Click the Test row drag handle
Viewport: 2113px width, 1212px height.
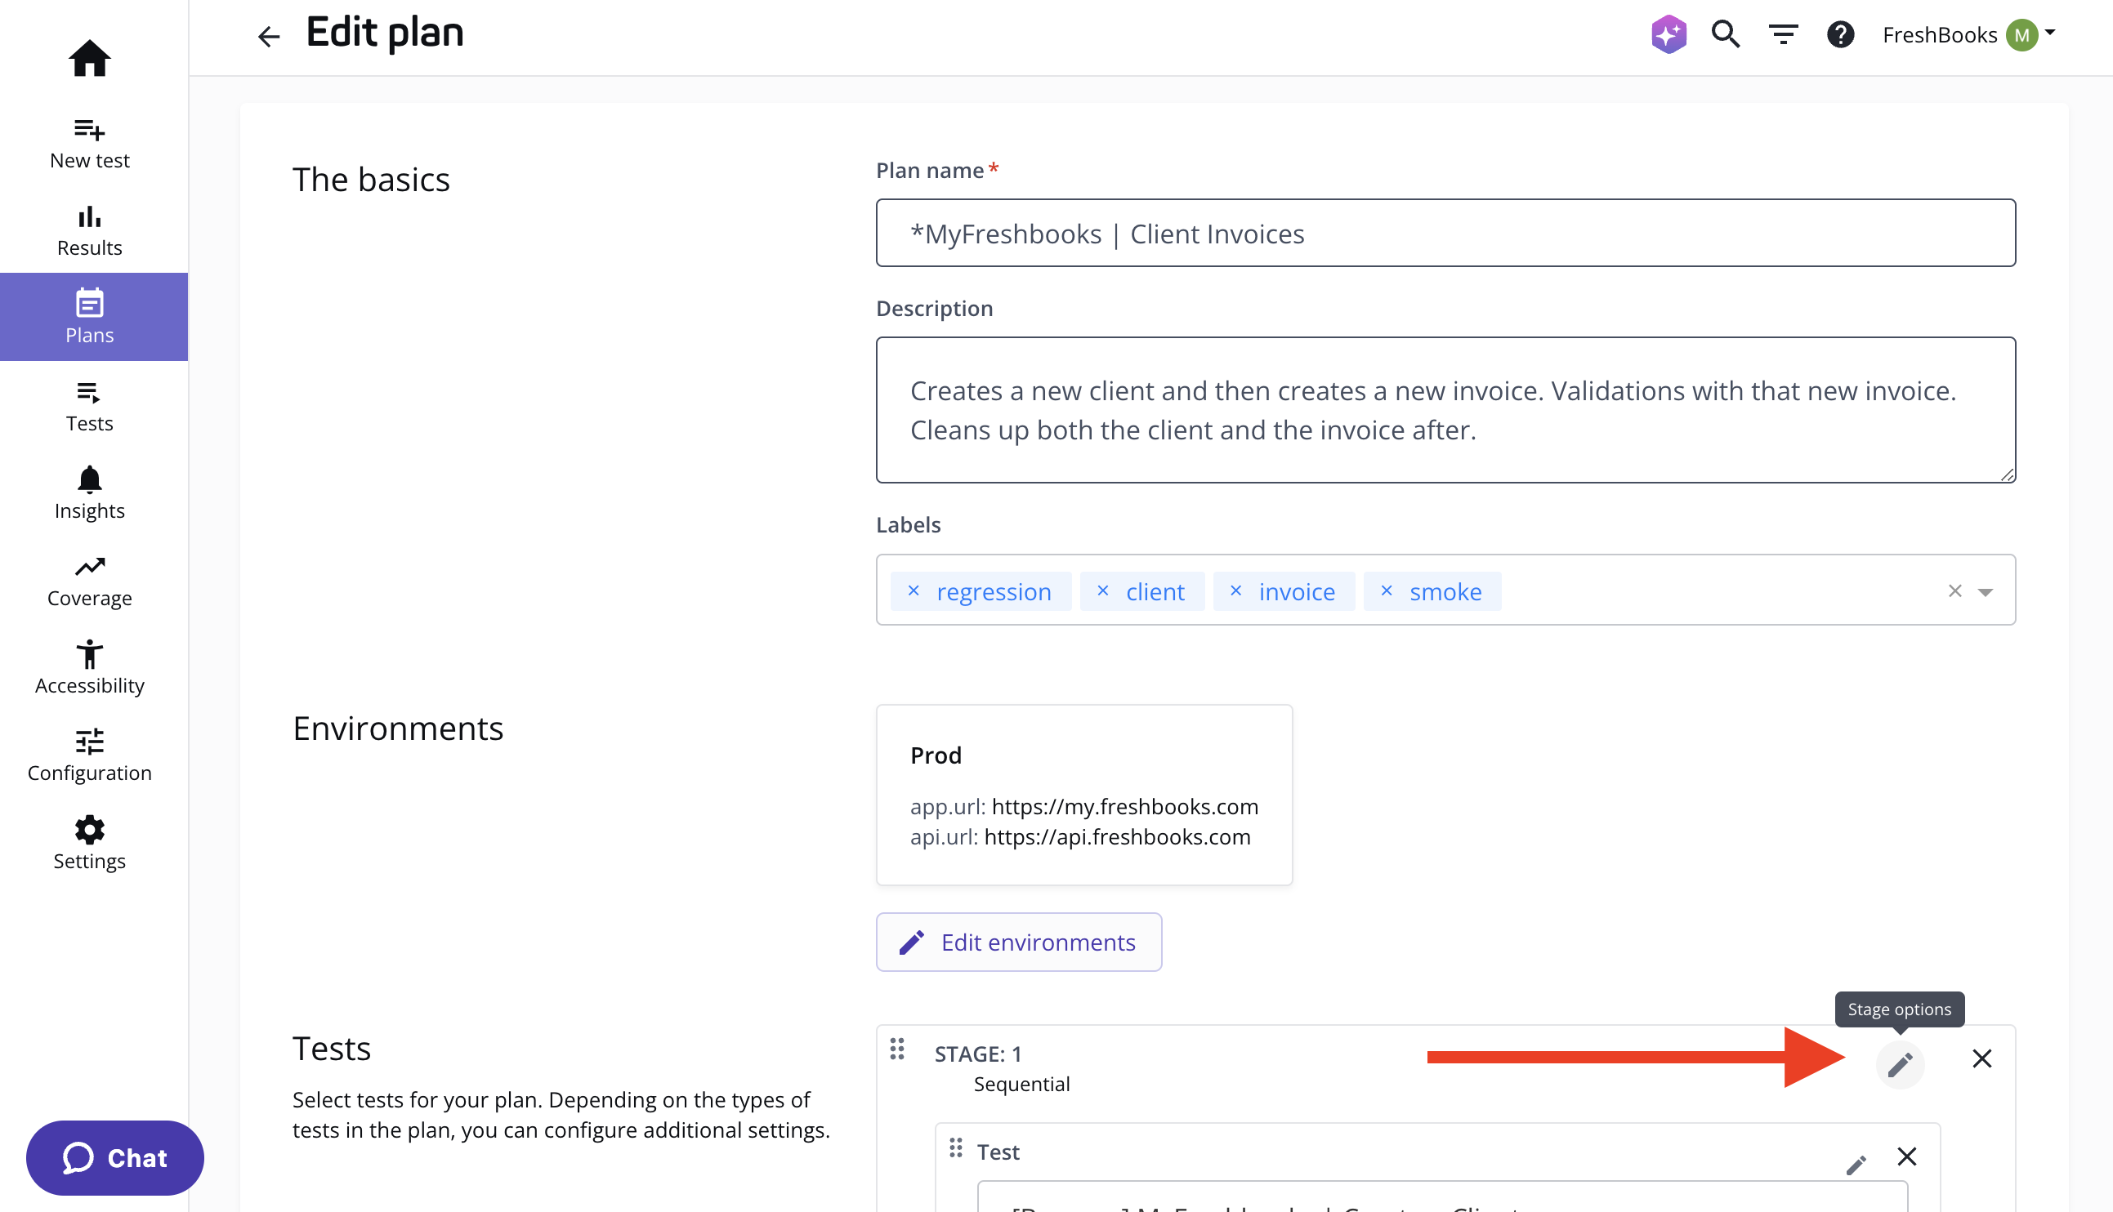click(956, 1149)
